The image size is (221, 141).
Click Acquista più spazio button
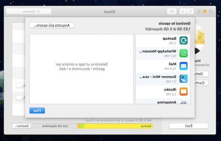[x=51, y=25]
